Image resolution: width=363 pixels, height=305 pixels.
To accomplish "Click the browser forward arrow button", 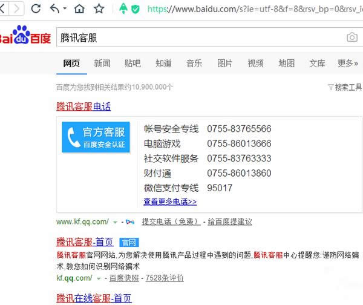I will tap(16, 8).
